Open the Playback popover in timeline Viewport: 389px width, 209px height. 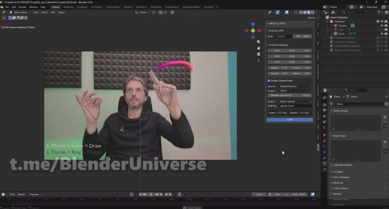coord(35,194)
